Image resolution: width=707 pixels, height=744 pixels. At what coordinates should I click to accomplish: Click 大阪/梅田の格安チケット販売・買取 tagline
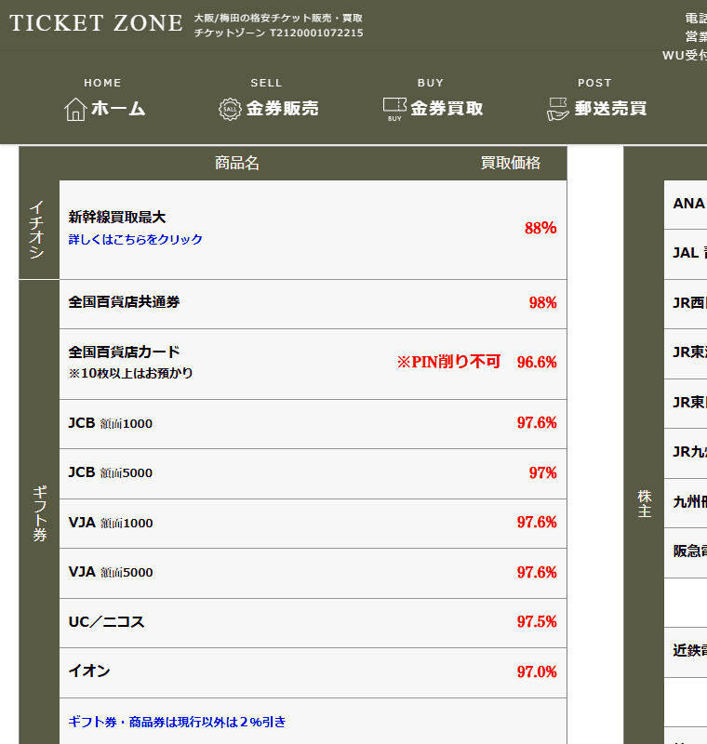click(278, 18)
